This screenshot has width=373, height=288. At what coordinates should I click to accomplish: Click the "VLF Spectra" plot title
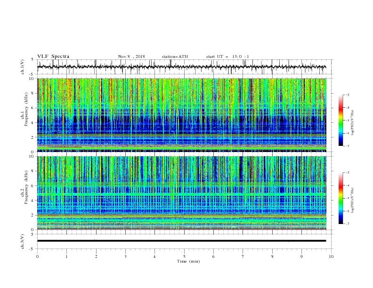53,56
